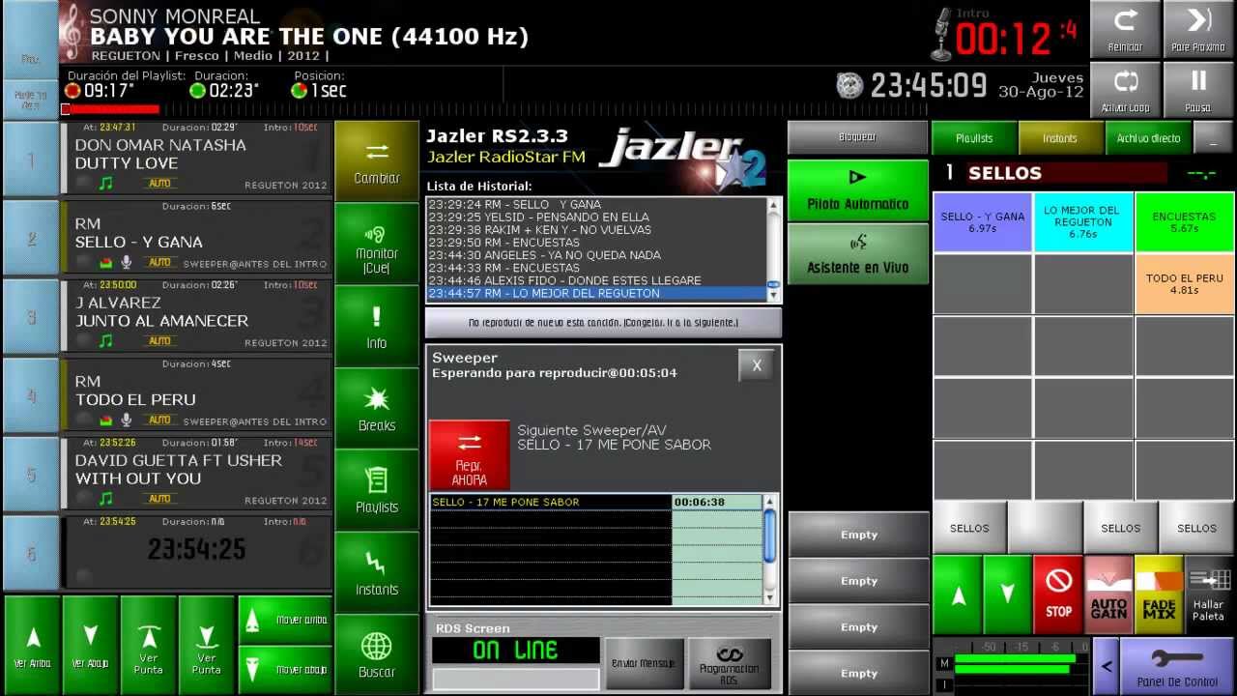Image resolution: width=1237 pixels, height=696 pixels.
Task: Play TODO EL PERU instant pad
Action: click(x=1185, y=284)
